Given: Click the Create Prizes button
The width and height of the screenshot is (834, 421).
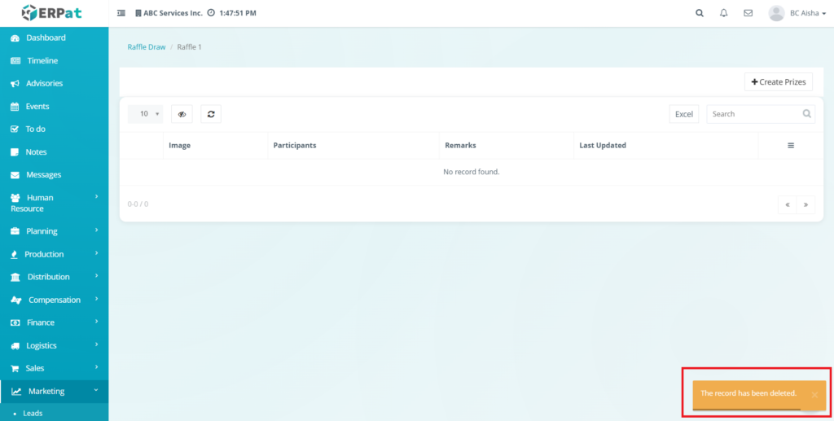Looking at the screenshot, I should [778, 81].
